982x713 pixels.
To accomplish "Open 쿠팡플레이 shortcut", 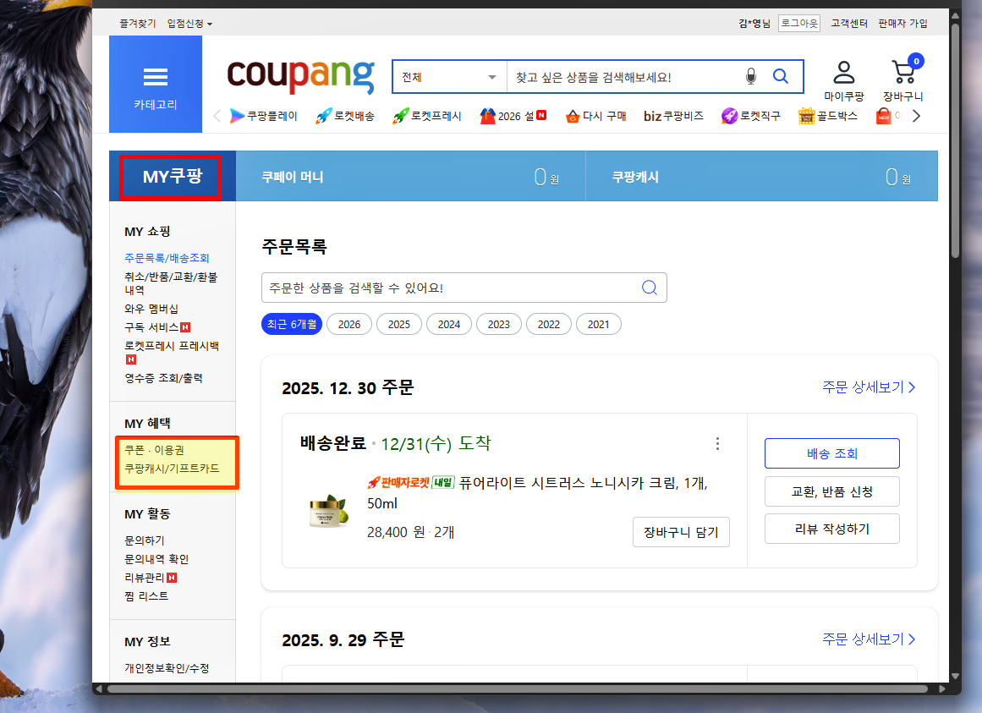I will [x=264, y=116].
